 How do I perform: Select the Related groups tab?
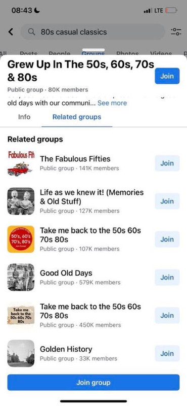pyautogui.click(x=77, y=117)
